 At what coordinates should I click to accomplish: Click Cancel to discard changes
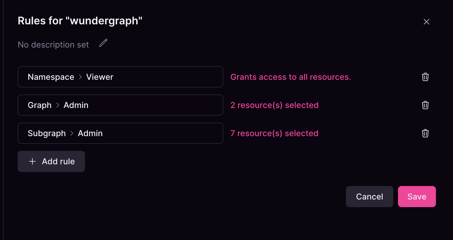coord(369,197)
